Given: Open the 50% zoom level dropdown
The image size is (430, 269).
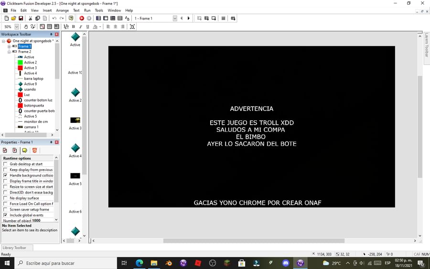Looking at the screenshot, I should coord(17,27).
